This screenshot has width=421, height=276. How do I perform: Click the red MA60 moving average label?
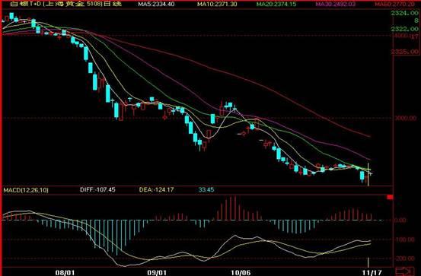coord(394,4)
